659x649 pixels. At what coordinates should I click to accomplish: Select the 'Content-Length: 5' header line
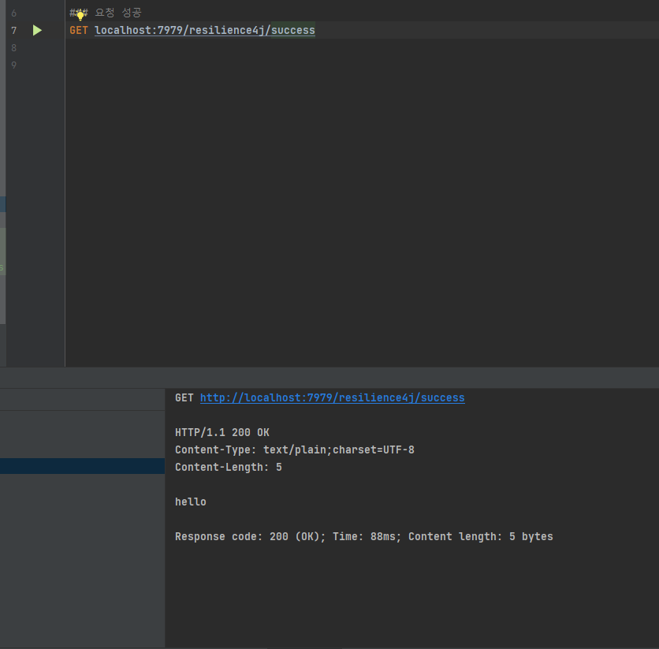[229, 467]
